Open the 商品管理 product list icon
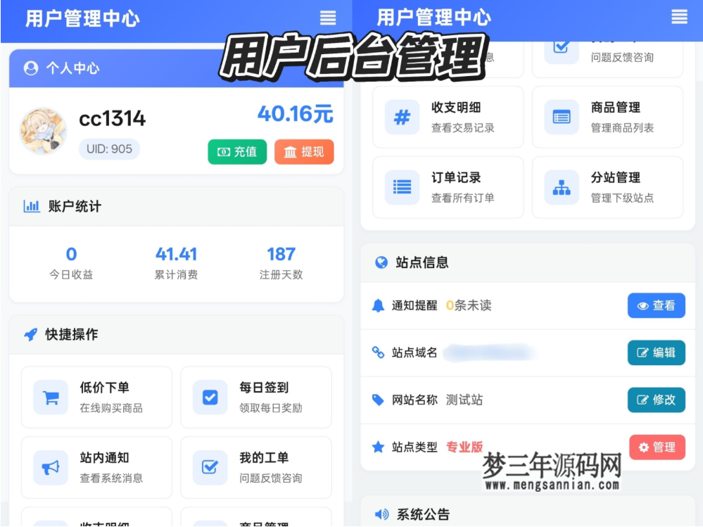 point(561,117)
